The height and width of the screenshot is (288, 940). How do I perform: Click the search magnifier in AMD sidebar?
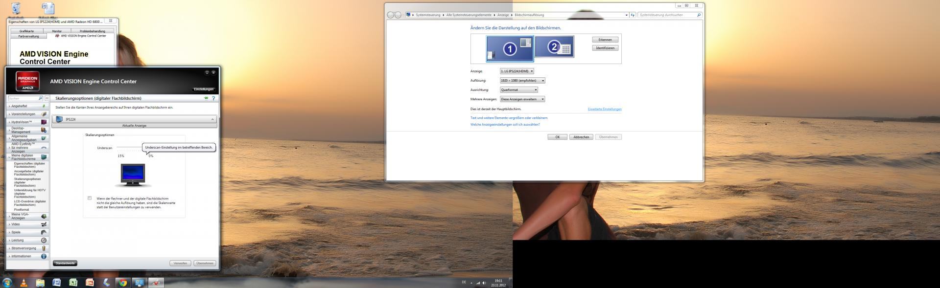pos(40,98)
